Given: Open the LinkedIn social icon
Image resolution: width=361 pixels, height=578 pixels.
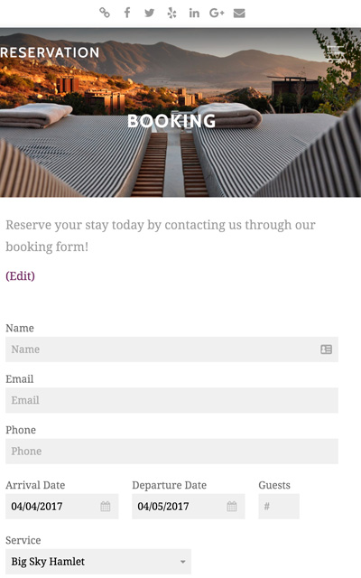Looking at the screenshot, I should [194, 14].
